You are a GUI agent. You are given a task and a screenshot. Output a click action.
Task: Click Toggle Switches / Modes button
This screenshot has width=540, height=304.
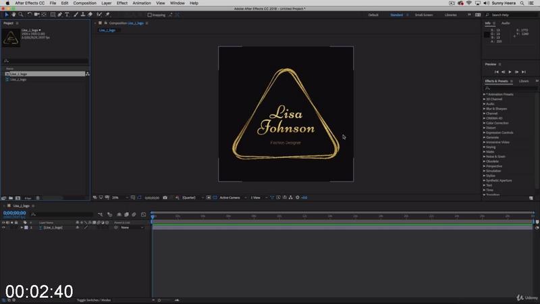(94, 300)
